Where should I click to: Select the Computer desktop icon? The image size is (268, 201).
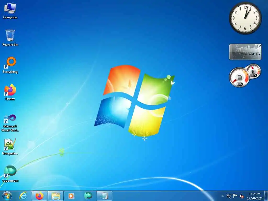coord(10,11)
